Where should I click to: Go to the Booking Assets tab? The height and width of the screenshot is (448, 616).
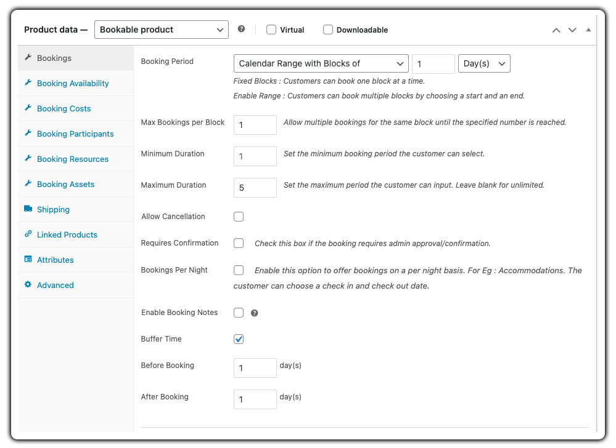click(x=76, y=184)
